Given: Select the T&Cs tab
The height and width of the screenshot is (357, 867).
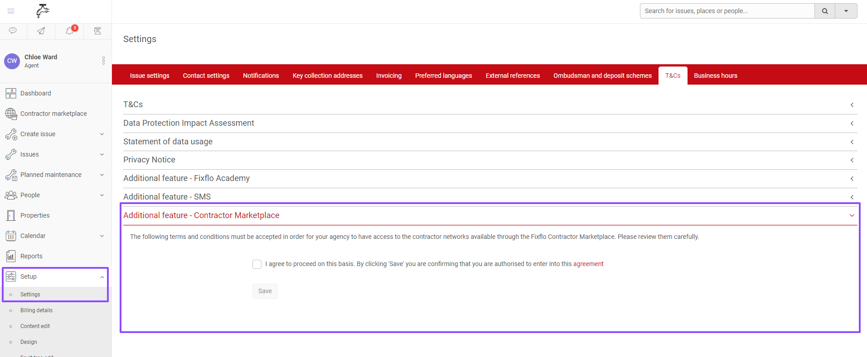Looking at the screenshot, I should tap(673, 76).
